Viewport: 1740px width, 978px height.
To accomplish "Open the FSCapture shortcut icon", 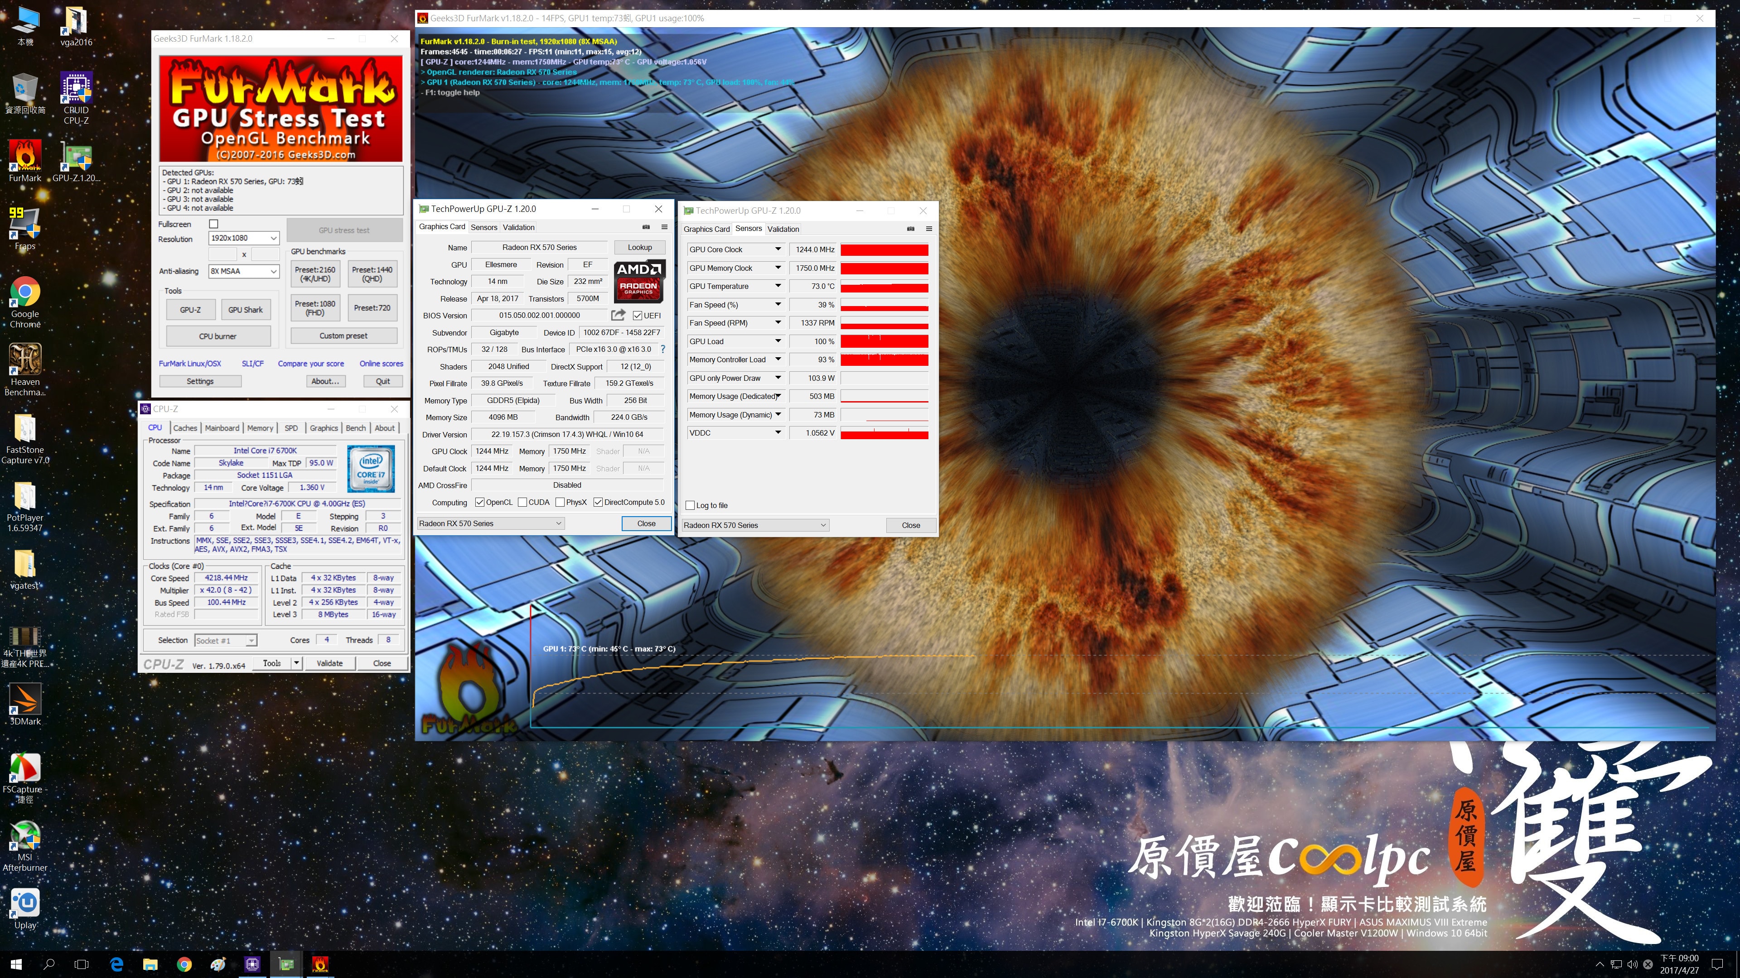I will [x=25, y=778].
